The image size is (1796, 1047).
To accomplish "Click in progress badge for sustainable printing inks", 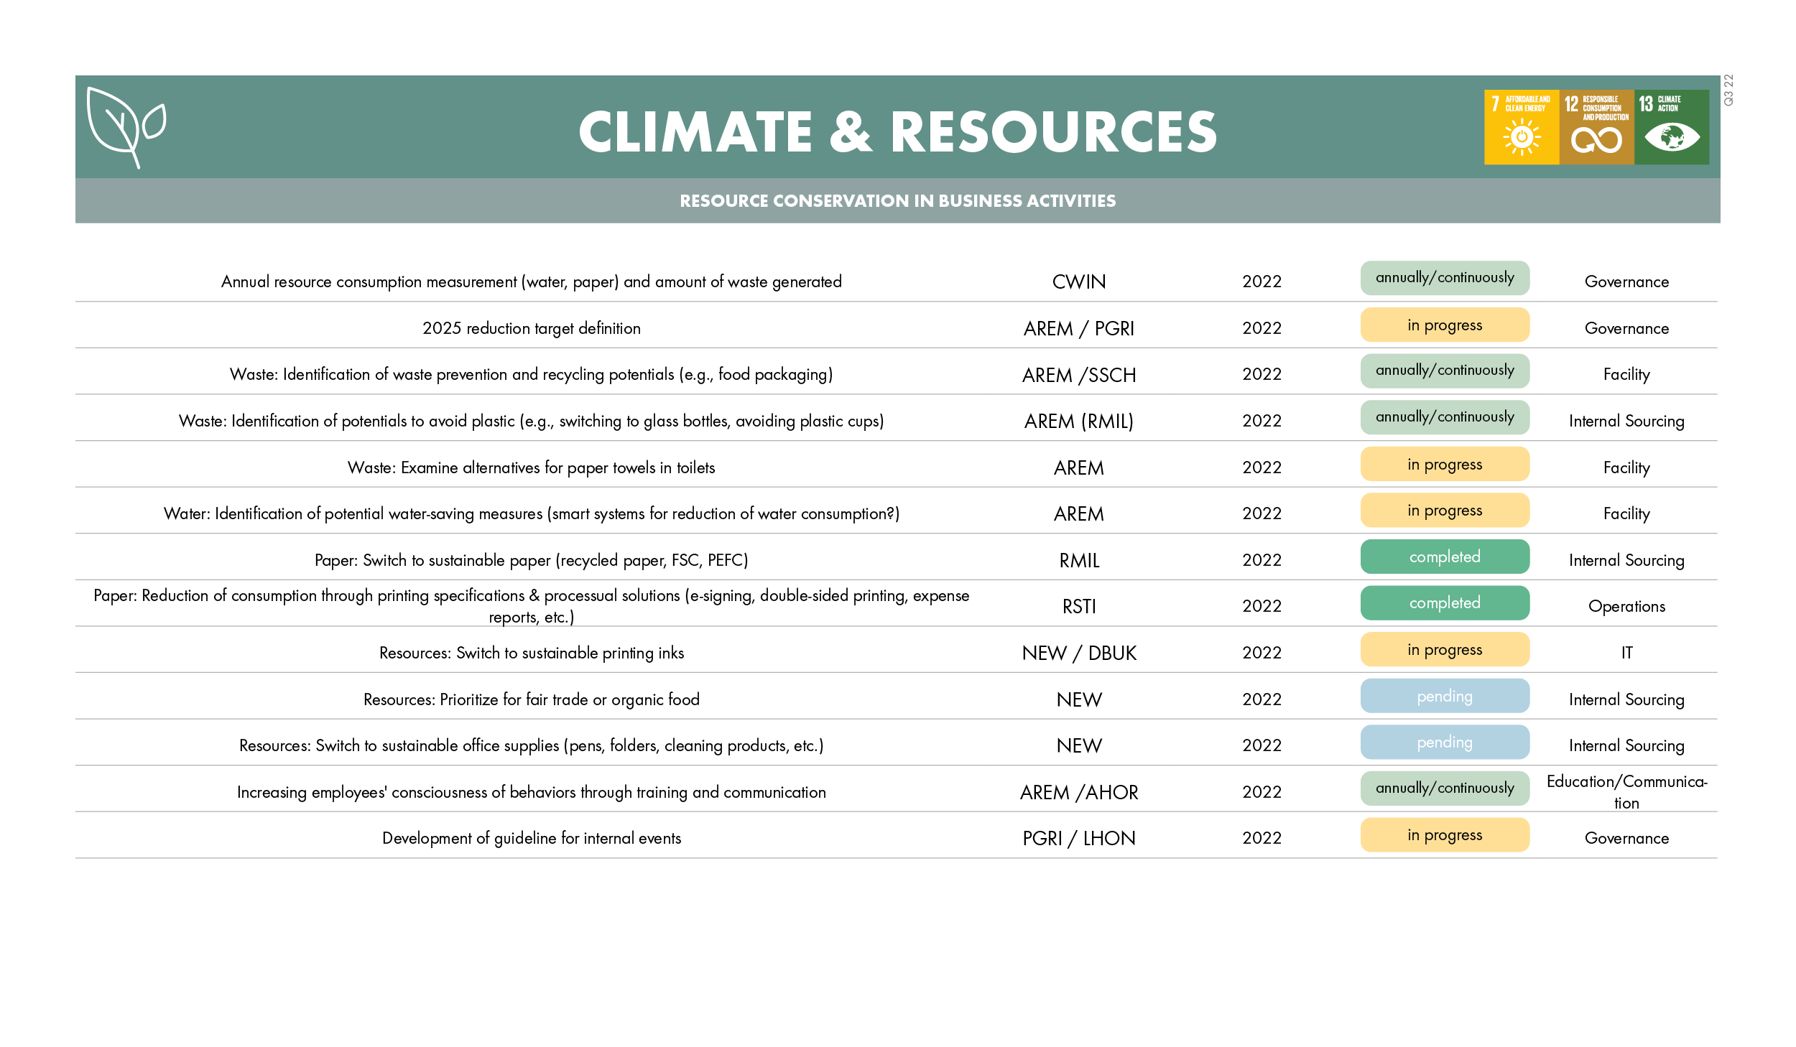I will pyautogui.click(x=1444, y=650).
